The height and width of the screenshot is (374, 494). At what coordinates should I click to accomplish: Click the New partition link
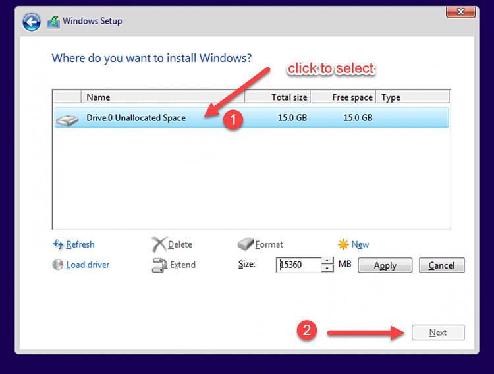click(360, 244)
